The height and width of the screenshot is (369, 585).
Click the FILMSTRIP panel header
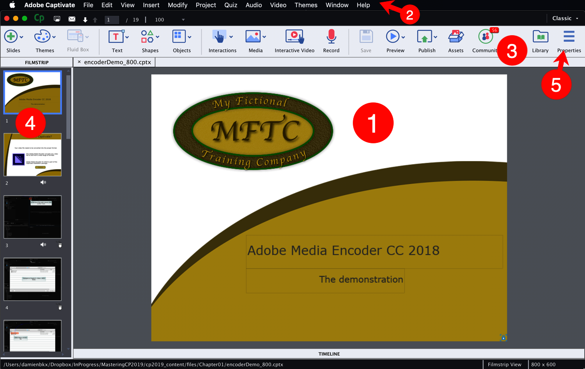pos(36,62)
